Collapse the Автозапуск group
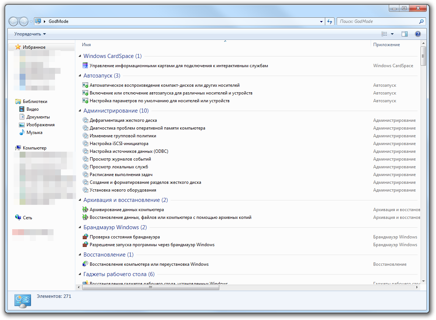 point(80,75)
